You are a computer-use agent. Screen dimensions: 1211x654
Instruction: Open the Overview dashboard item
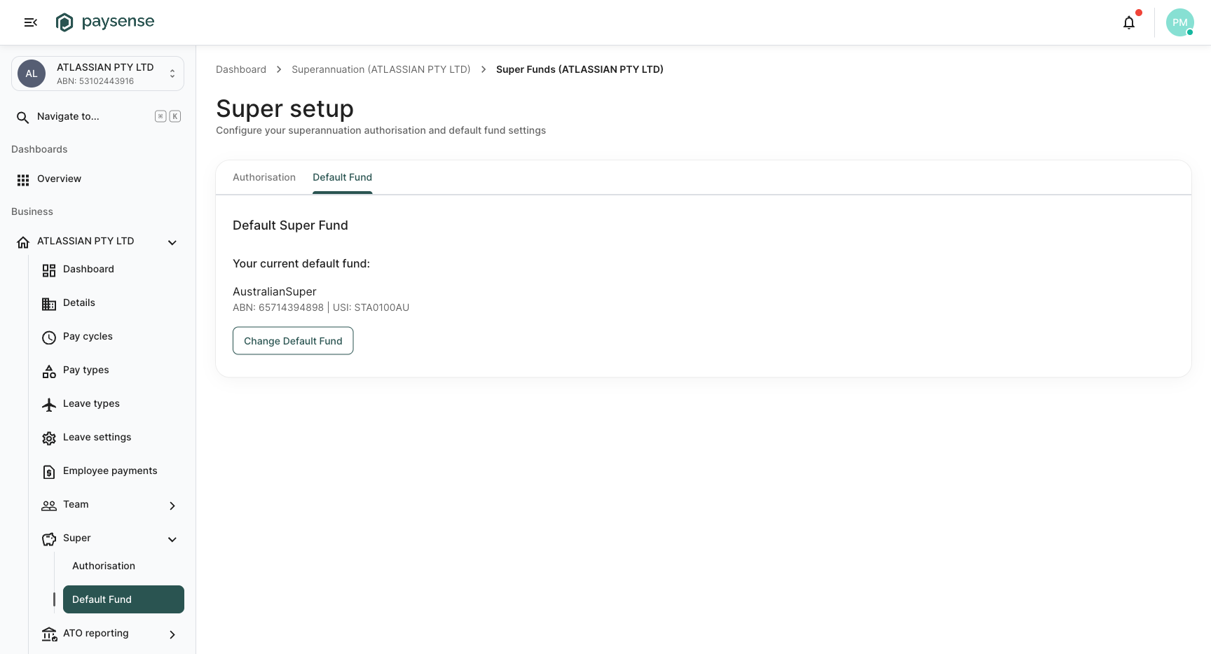point(97,179)
